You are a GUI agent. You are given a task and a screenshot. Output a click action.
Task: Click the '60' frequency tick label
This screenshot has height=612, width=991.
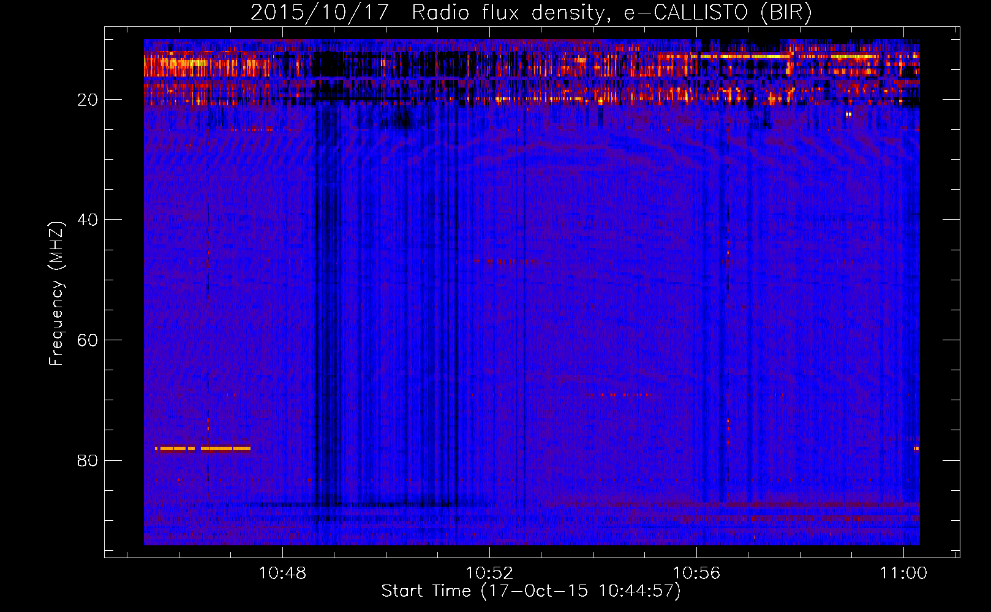coord(88,340)
